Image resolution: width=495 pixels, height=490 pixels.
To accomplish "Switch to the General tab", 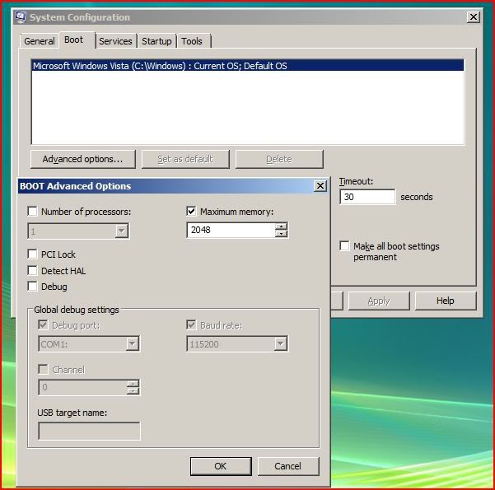I will click(x=40, y=41).
